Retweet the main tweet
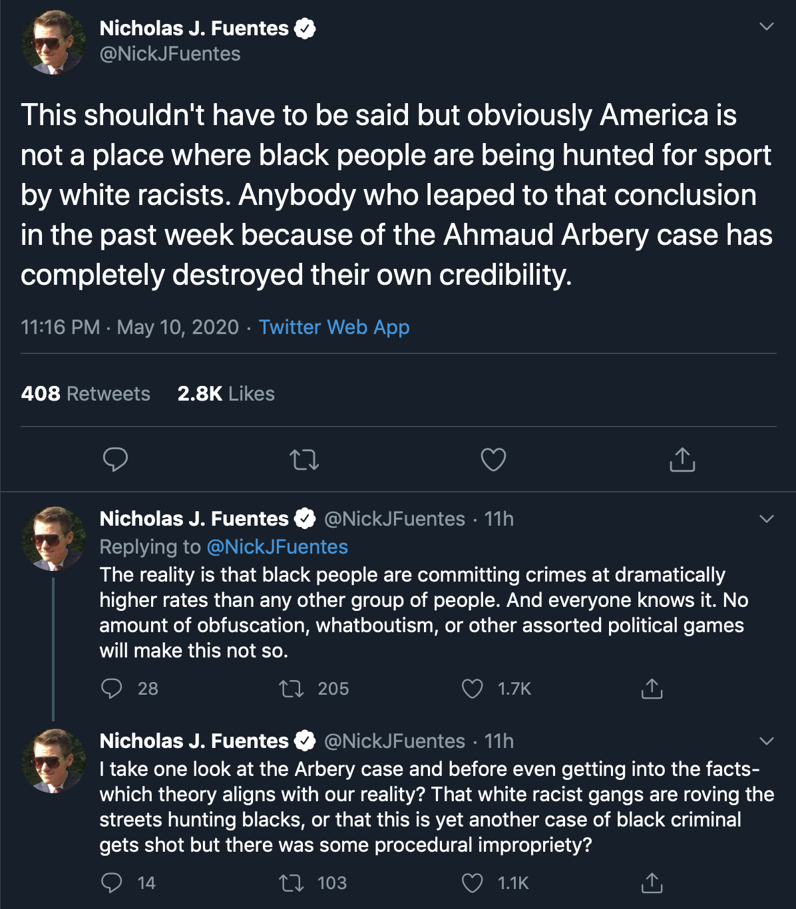The width and height of the screenshot is (796, 909). (305, 459)
